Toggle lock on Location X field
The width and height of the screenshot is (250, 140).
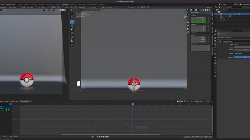point(209,18)
